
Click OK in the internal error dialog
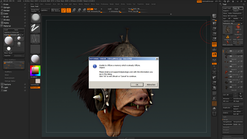click(x=137, y=85)
